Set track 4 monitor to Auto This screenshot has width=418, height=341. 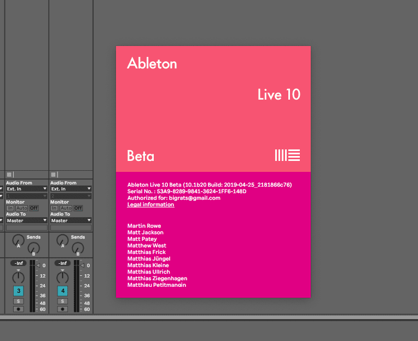coord(66,208)
